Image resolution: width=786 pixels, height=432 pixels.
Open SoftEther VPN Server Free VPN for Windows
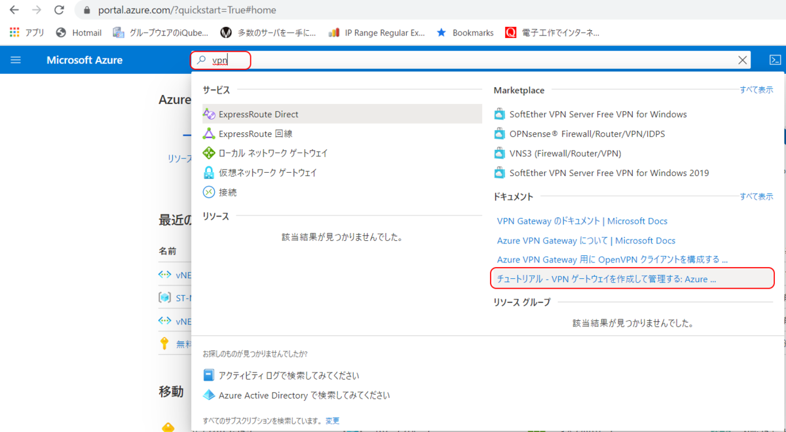(x=598, y=114)
